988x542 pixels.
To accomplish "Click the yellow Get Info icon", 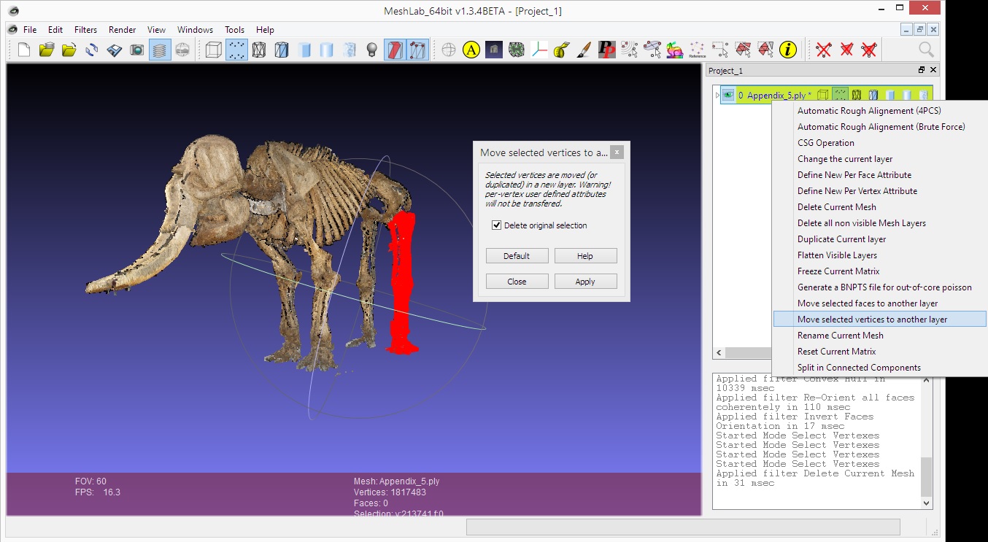I will tap(787, 50).
